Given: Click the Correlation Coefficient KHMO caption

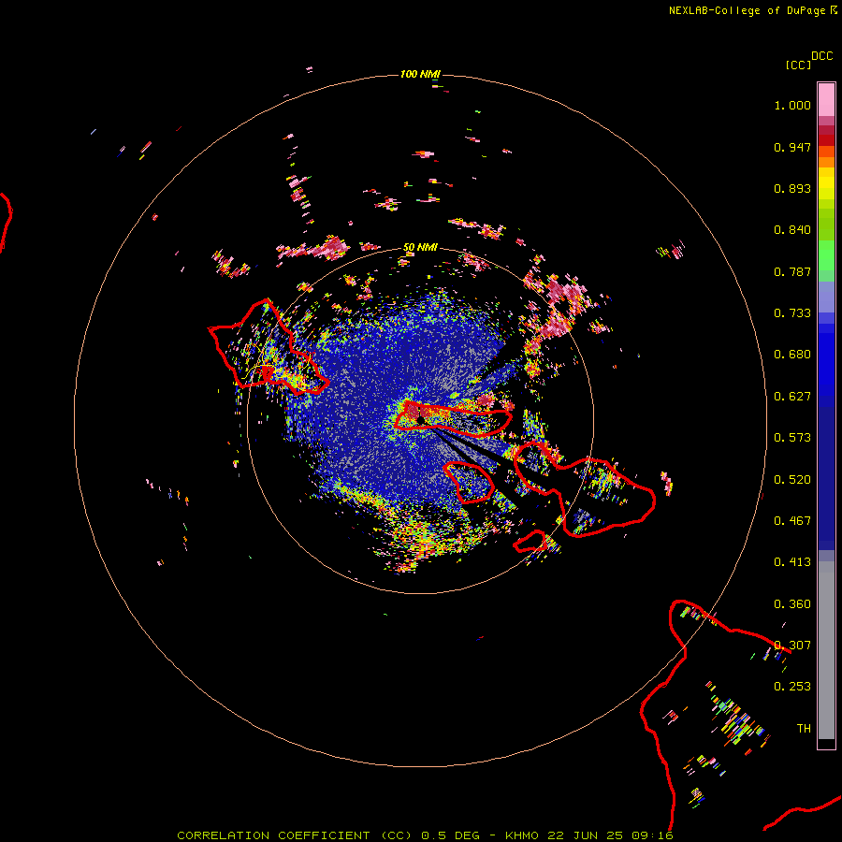Looking at the screenshot, I should tap(425, 835).
